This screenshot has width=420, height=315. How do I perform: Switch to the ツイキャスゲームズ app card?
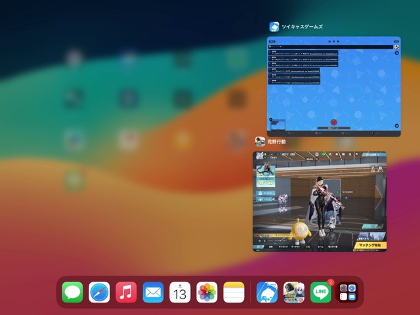tap(334, 87)
